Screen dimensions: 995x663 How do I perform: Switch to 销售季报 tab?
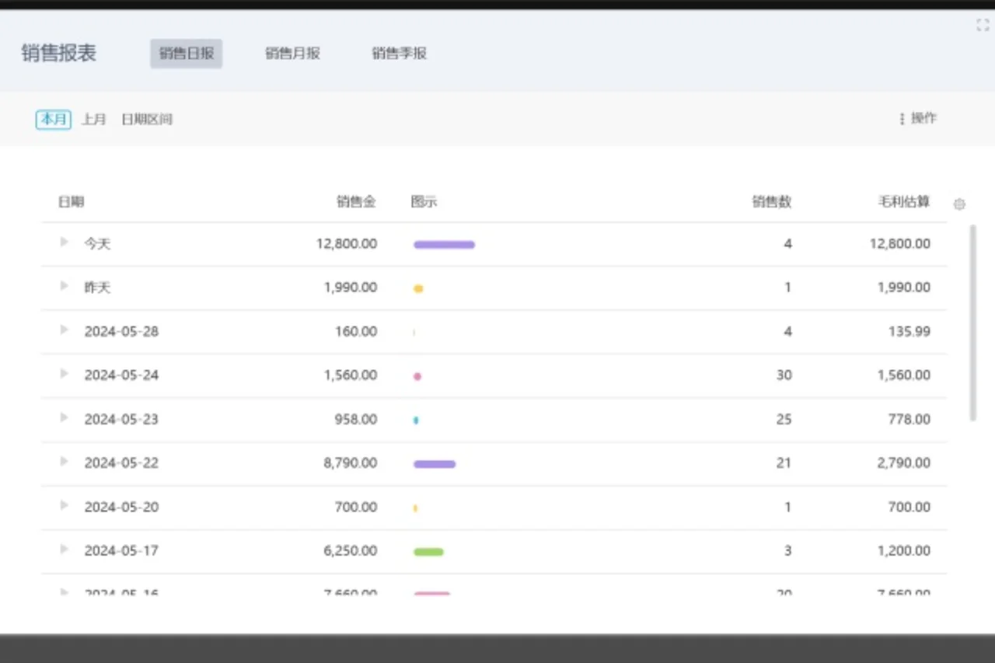click(399, 54)
